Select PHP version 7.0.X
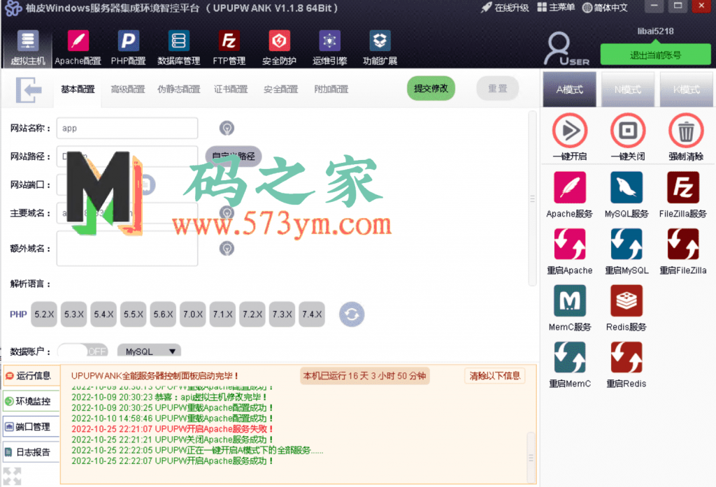Image resolution: width=716 pixels, height=487 pixels. pyautogui.click(x=193, y=314)
